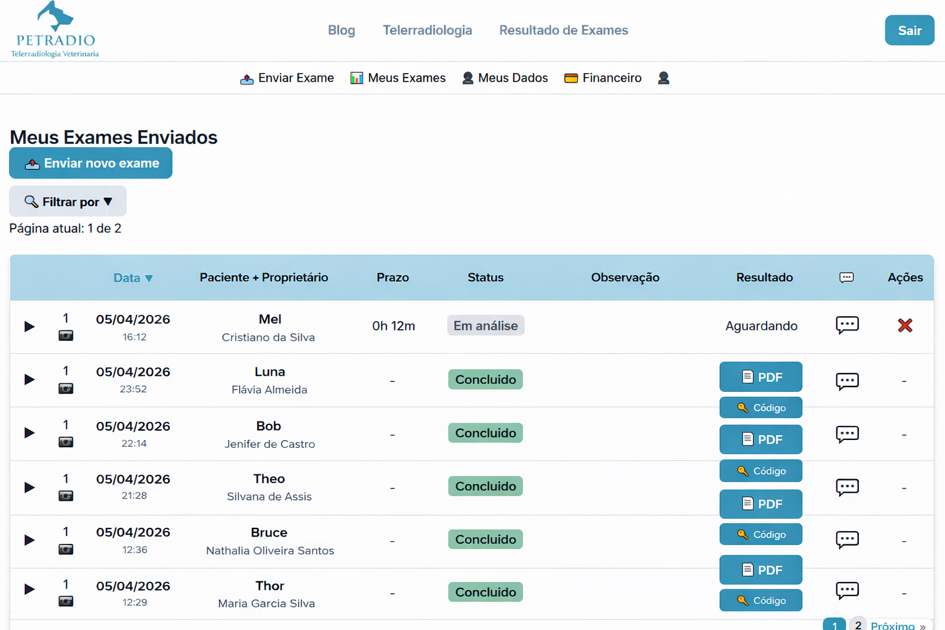Click the Financeiro credit card icon

pyautogui.click(x=571, y=78)
